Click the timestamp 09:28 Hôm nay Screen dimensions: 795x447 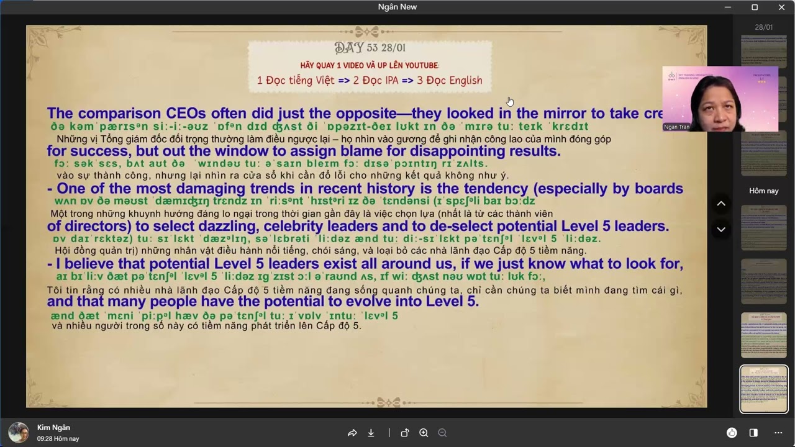click(x=58, y=438)
